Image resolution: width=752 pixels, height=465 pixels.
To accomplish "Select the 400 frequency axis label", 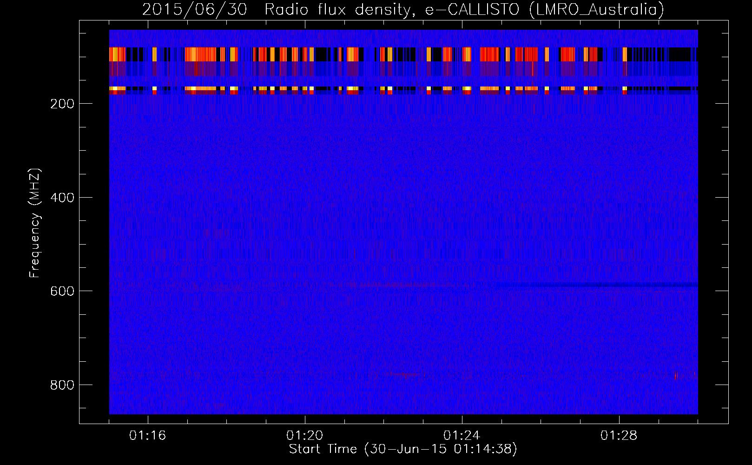I will click(x=62, y=198).
